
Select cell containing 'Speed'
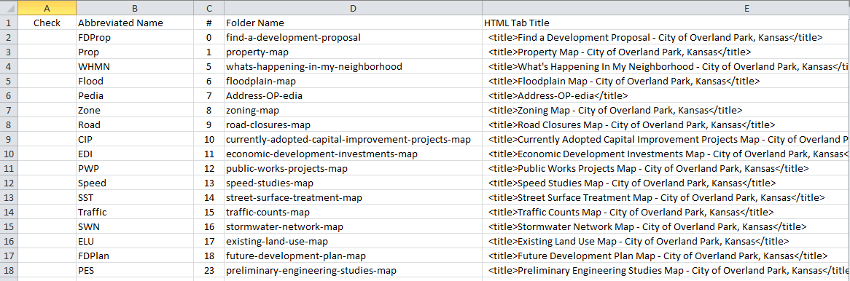coord(135,183)
